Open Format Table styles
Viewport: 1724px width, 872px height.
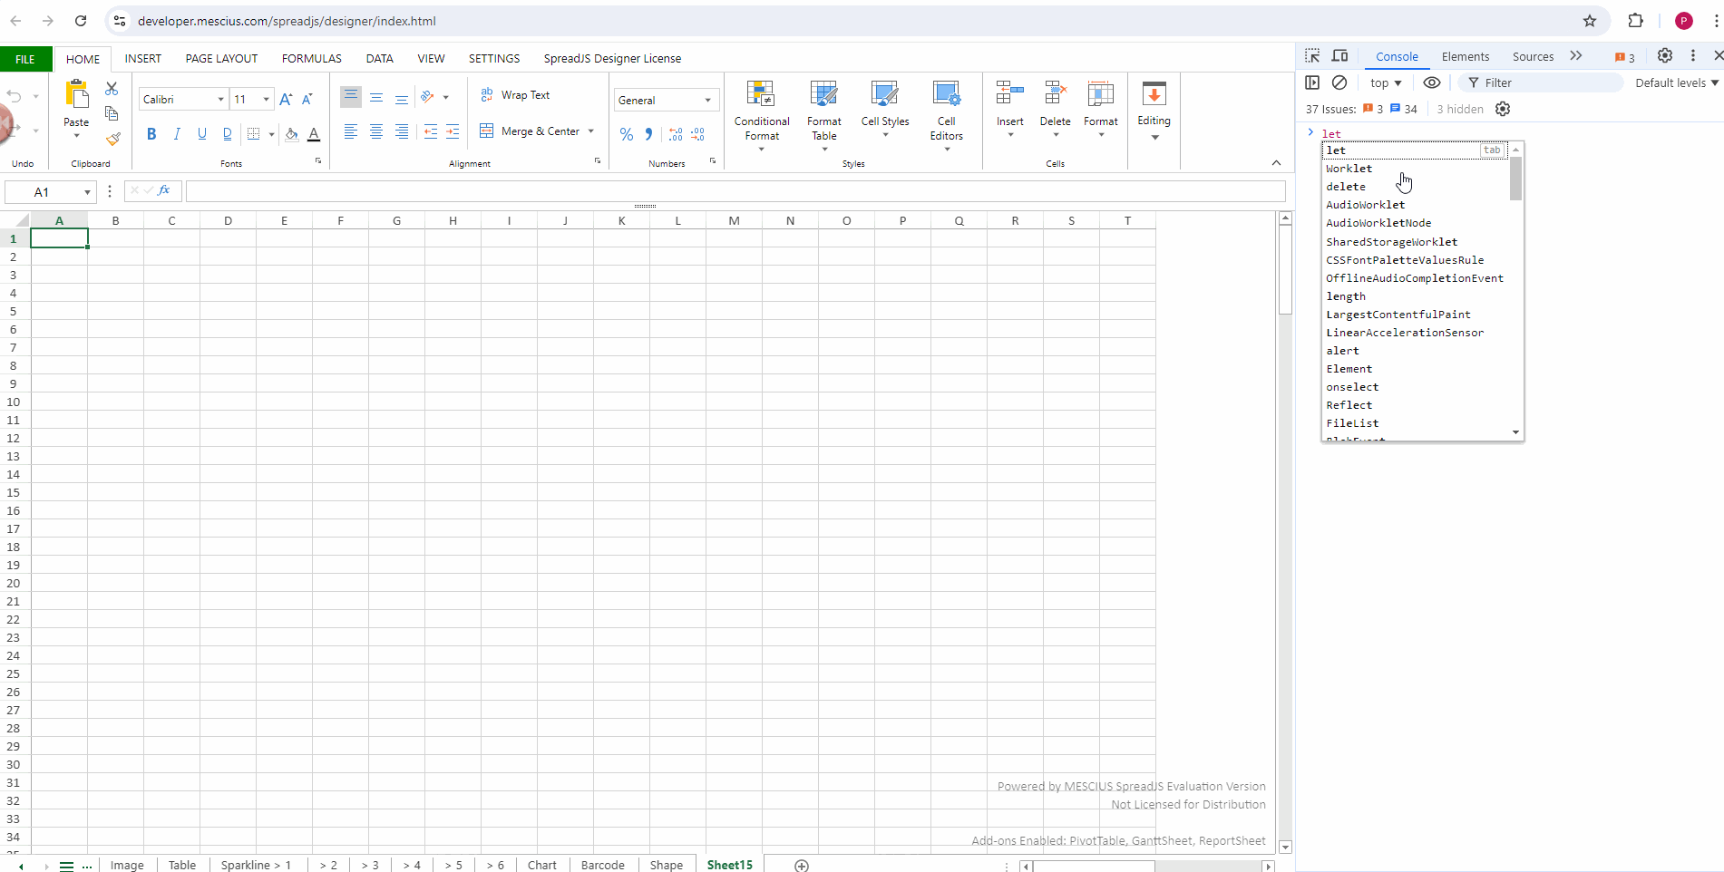(x=824, y=116)
